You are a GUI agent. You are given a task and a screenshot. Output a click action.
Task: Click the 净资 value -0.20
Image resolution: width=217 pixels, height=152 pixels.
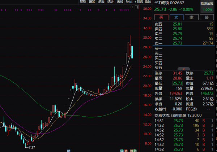tap(178, 104)
